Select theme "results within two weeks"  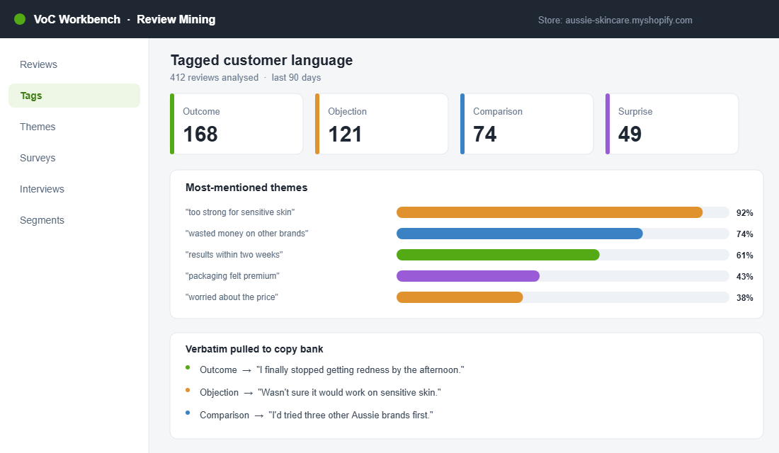(234, 255)
